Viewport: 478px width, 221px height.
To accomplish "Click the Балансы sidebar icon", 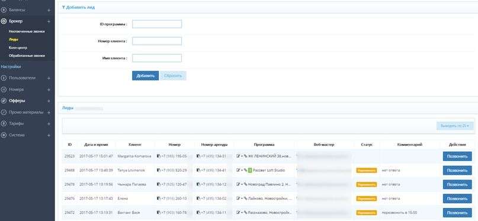I will click(4, 10).
